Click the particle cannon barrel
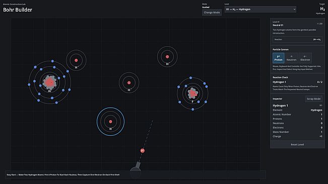Screen dimensions: 328x184 tap(138, 165)
